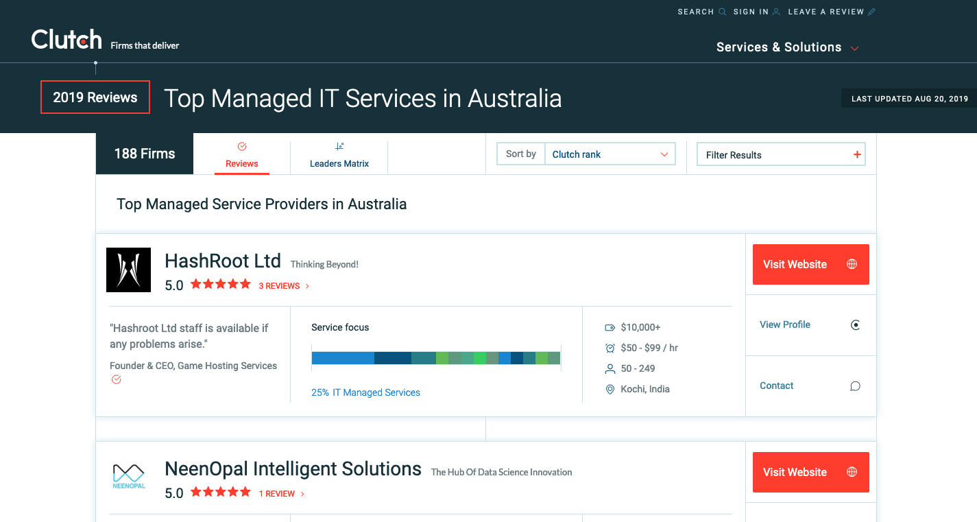
Task: Click the Contact speech bubble icon
Action: [x=856, y=386]
